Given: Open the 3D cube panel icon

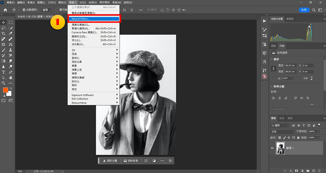Looking at the screenshot, I should [265, 53].
